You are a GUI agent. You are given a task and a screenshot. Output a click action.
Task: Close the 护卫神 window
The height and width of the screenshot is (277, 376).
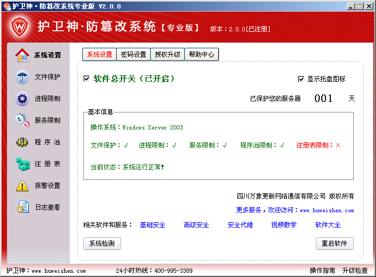click(x=369, y=6)
